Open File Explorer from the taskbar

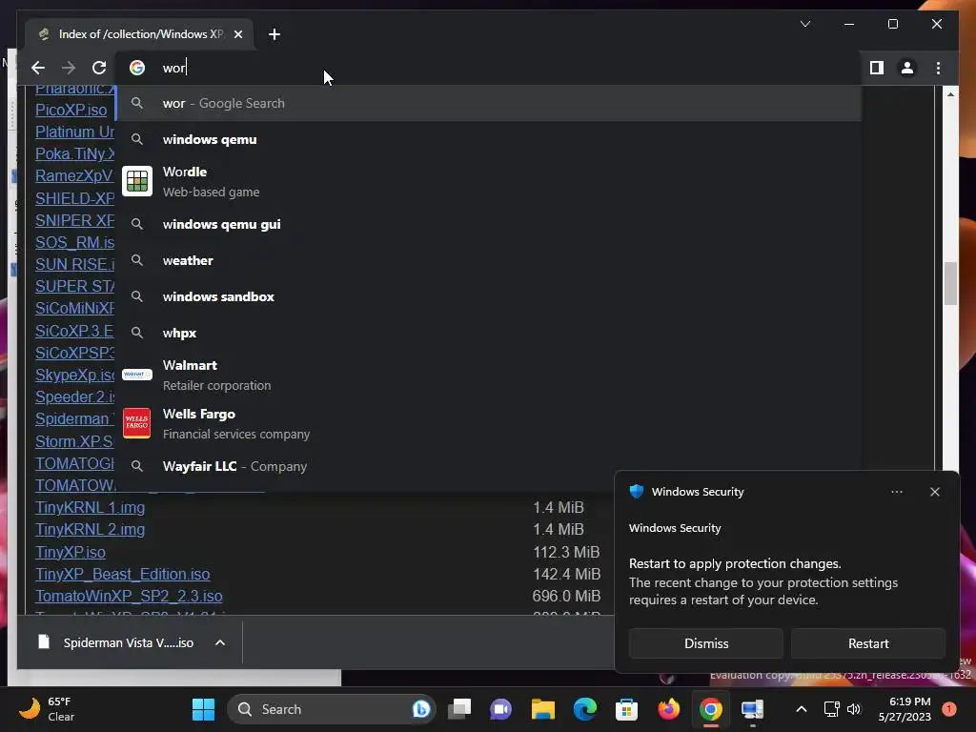pyautogui.click(x=542, y=709)
